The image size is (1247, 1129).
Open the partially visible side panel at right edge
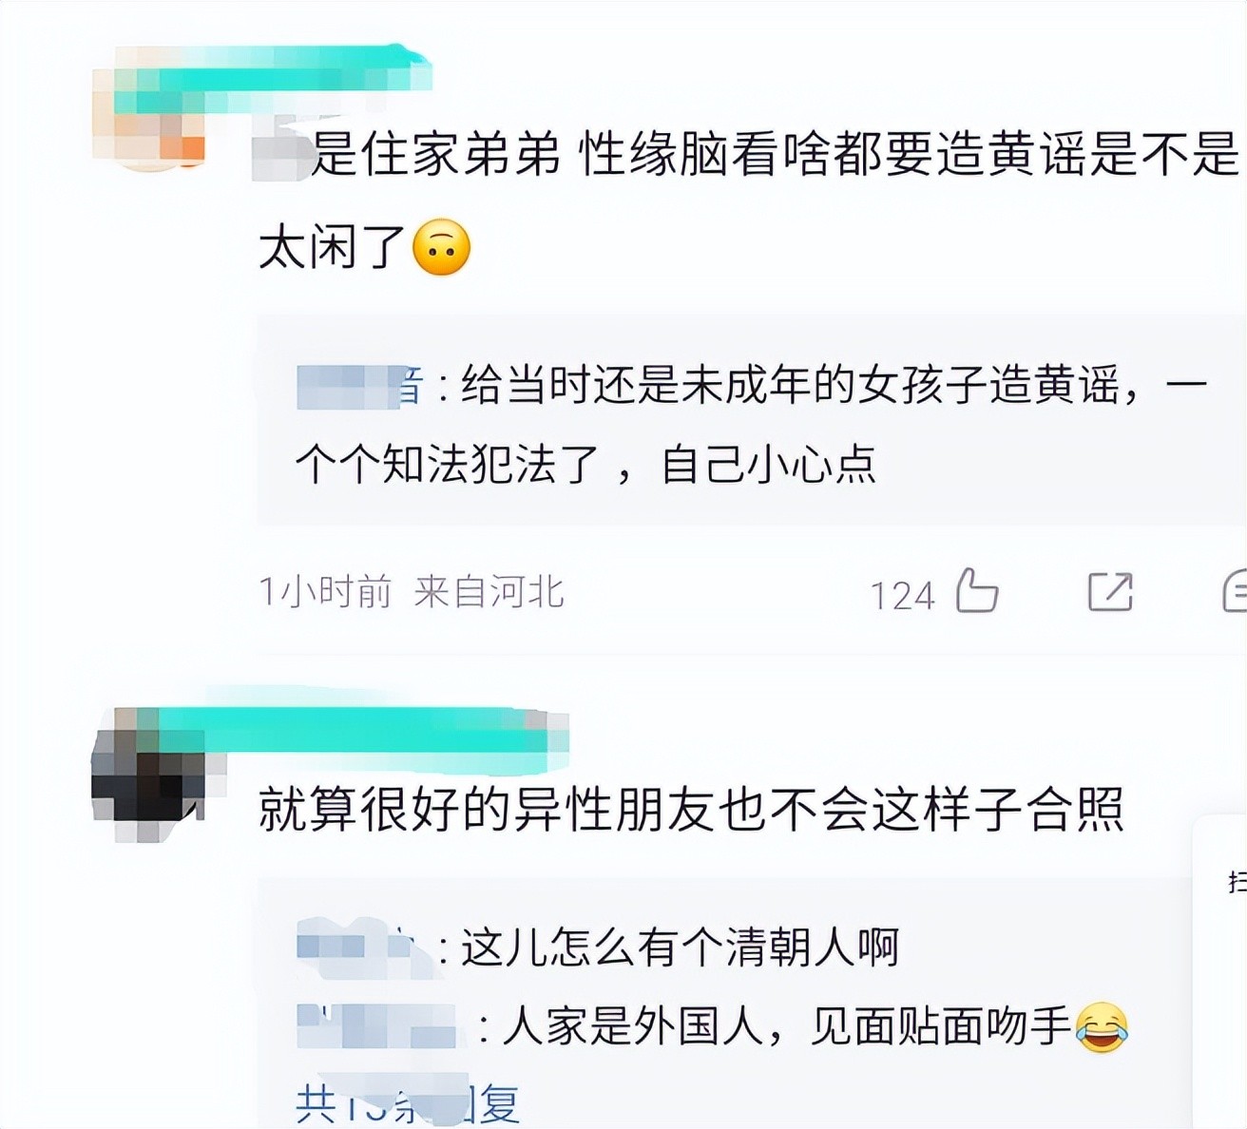1220,969
